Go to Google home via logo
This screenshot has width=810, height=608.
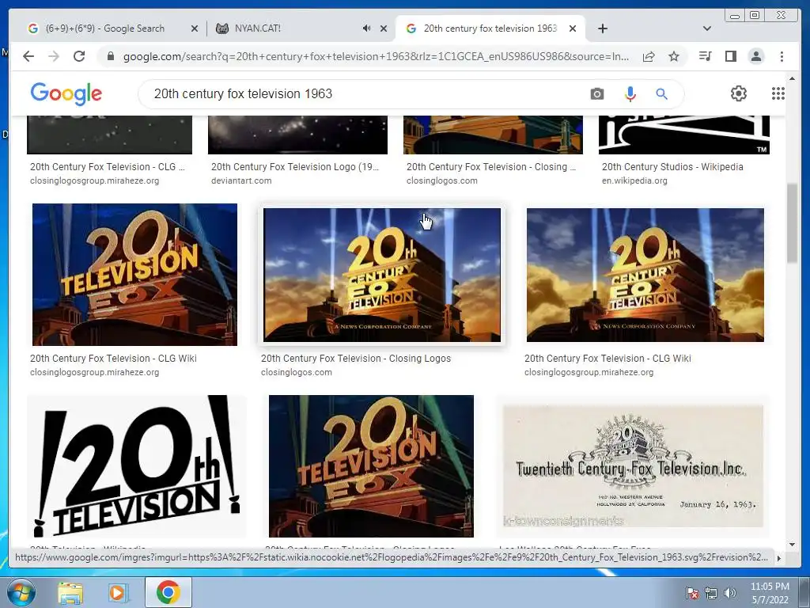[x=66, y=93]
